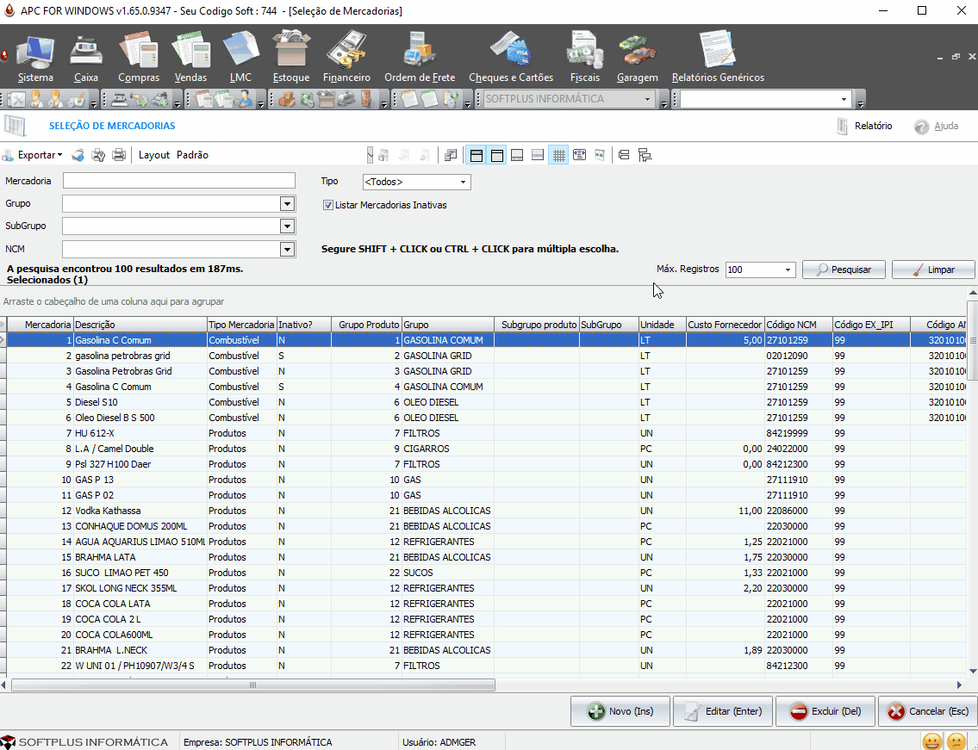Expand the SubGrupo combo box
The image size is (978, 750).
[287, 226]
